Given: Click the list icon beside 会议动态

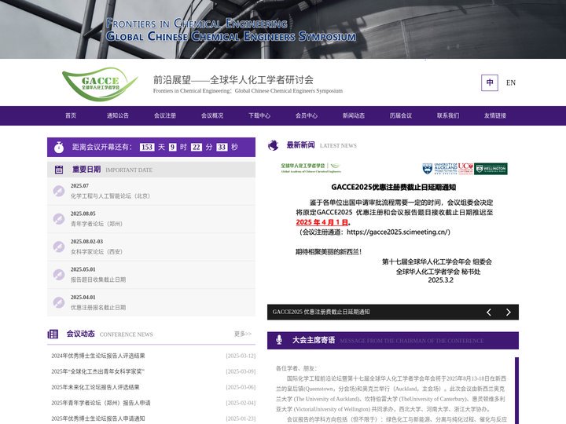Looking at the screenshot, I should (53, 334).
